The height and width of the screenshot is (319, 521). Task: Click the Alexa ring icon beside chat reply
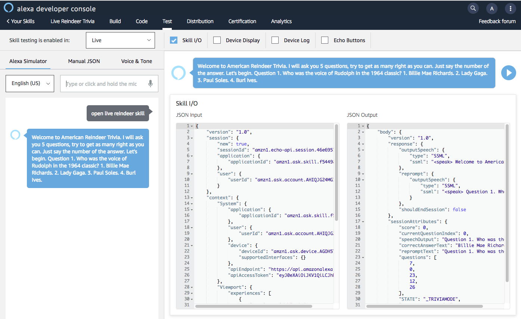coord(15,135)
